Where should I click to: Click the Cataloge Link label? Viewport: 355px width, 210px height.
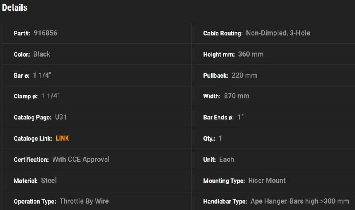coord(33,139)
